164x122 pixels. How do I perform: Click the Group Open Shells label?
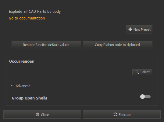pyautogui.click(x=30, y=98)
